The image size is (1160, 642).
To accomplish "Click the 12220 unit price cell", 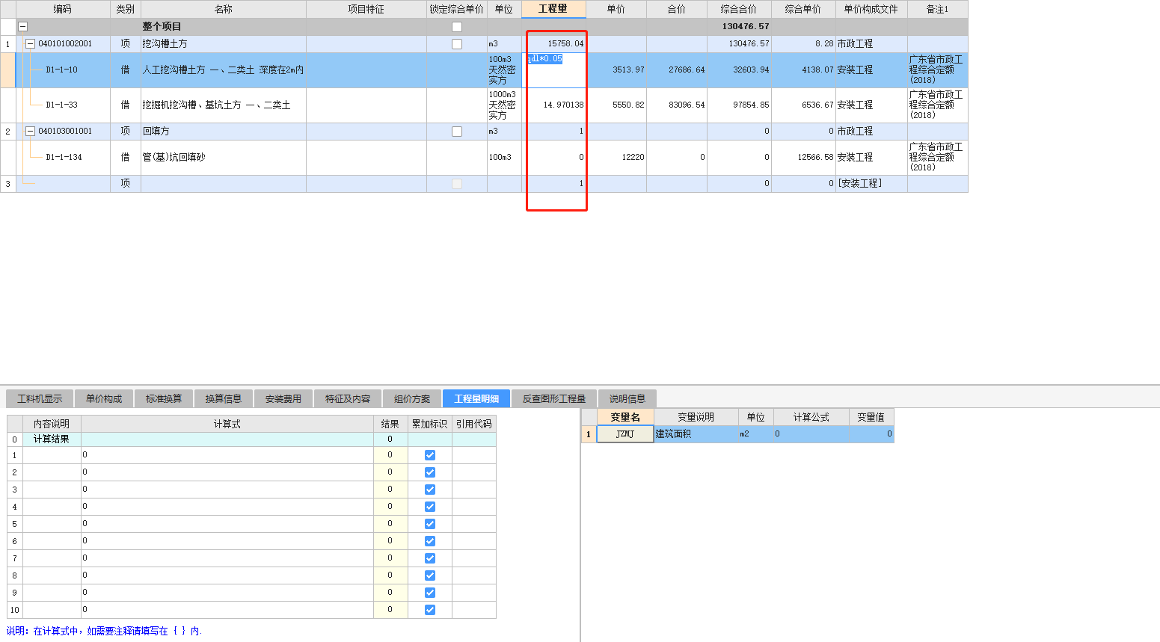I will pyautogui.click(x=616, y=158).
